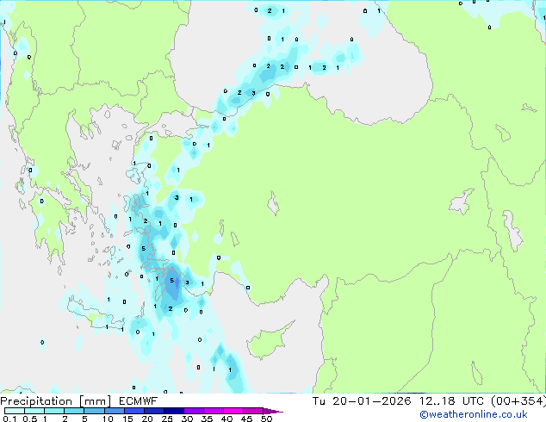Pick the 5–10 mm light blue legend swatch
546x422 pixels.
point(94,411)
